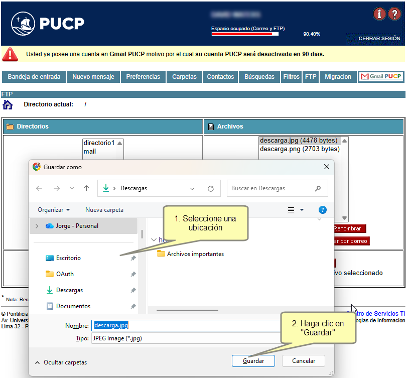
Task: Expand the Jorge - Personal tree node
Action: [x=37, y=226]
